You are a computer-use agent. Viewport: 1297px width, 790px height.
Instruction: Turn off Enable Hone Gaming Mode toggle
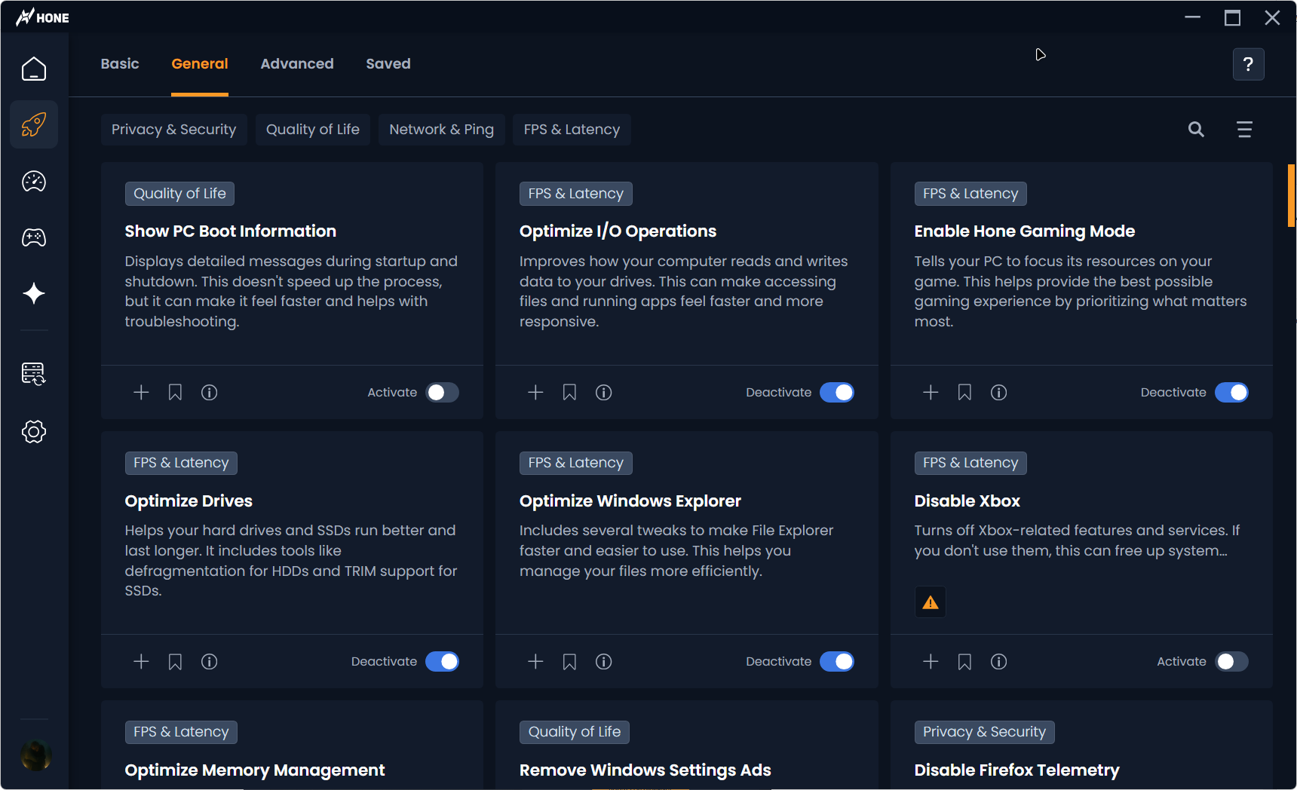click(x=1231, y=393)
